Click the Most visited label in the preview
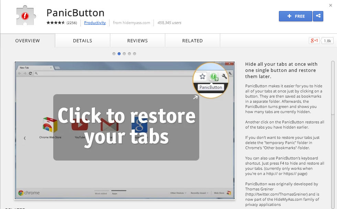 101,194
